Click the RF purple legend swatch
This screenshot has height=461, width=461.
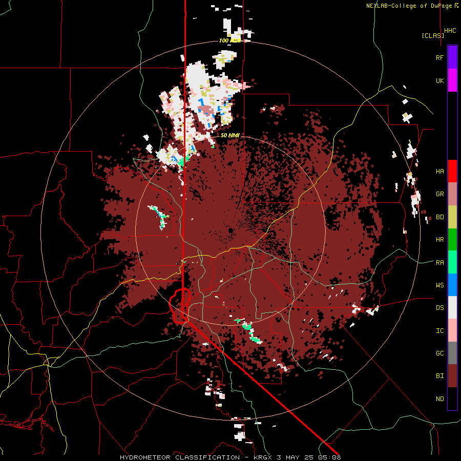click(452, 57)
